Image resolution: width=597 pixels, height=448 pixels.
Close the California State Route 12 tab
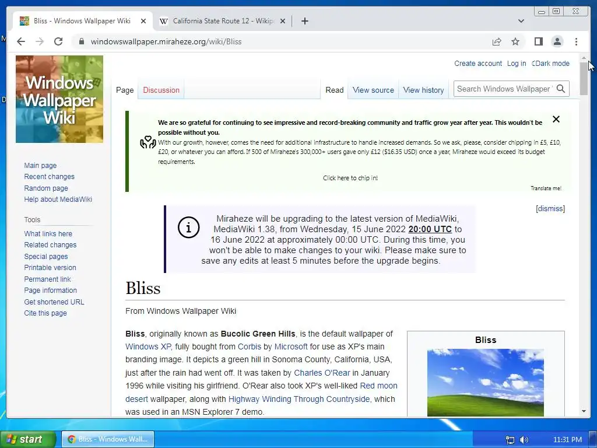pos(283,21)
